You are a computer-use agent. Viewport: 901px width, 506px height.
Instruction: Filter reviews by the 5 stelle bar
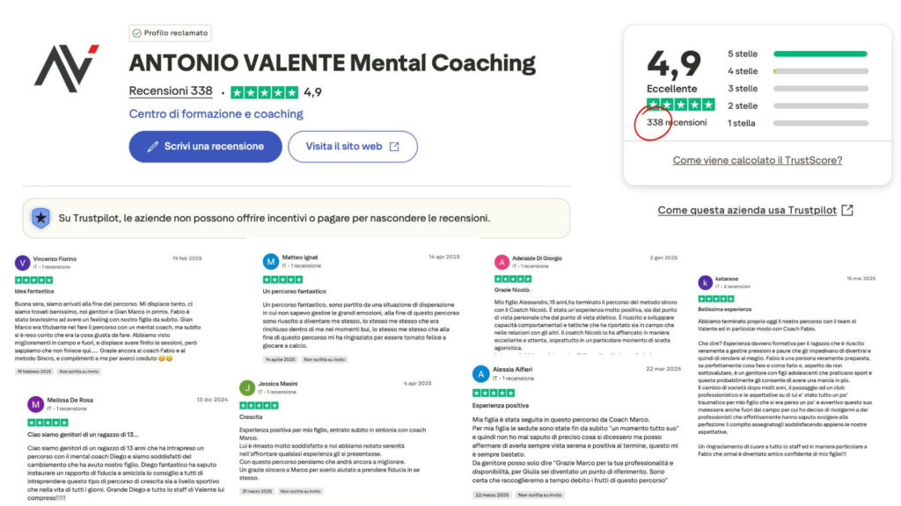[820, 54]
